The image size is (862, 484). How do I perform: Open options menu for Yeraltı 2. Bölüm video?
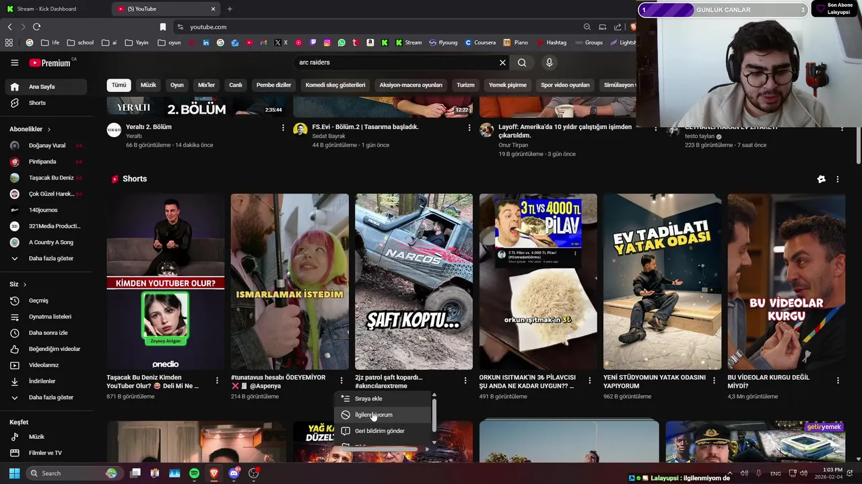click(283, 128)
